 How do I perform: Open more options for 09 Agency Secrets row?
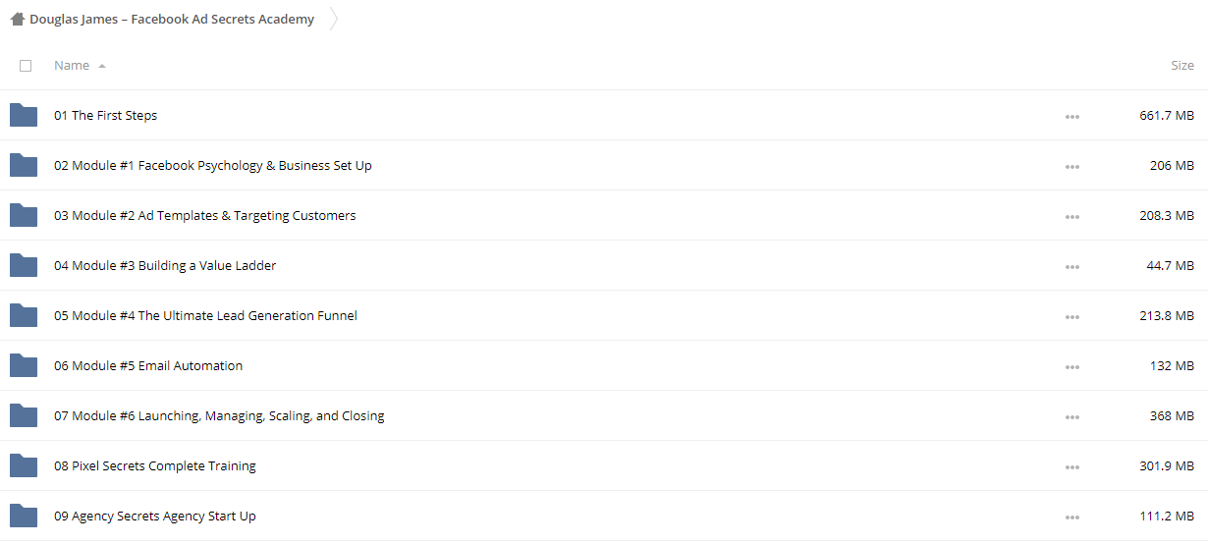1071,517
